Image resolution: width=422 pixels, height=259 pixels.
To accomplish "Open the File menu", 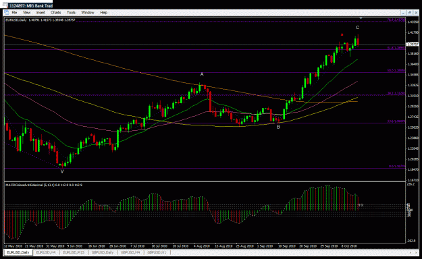I will [14, 12].
